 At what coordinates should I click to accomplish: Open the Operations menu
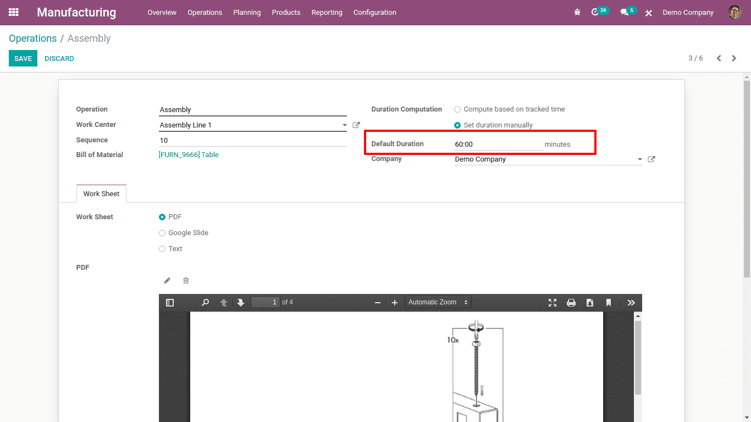click(x=205, y=12)
